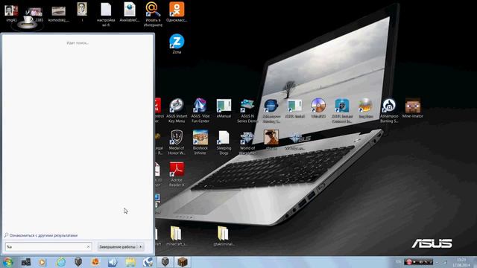
Task: Click the red recording tray indicator
Action: 409,261
